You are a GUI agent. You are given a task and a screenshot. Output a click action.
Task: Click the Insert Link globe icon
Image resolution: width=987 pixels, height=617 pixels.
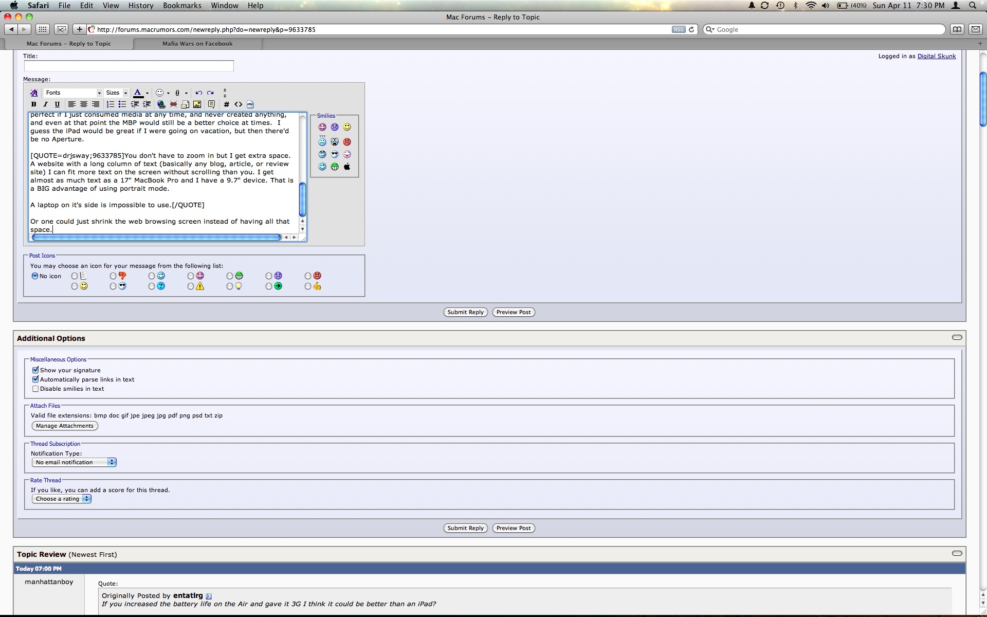[x=161, y=104]
